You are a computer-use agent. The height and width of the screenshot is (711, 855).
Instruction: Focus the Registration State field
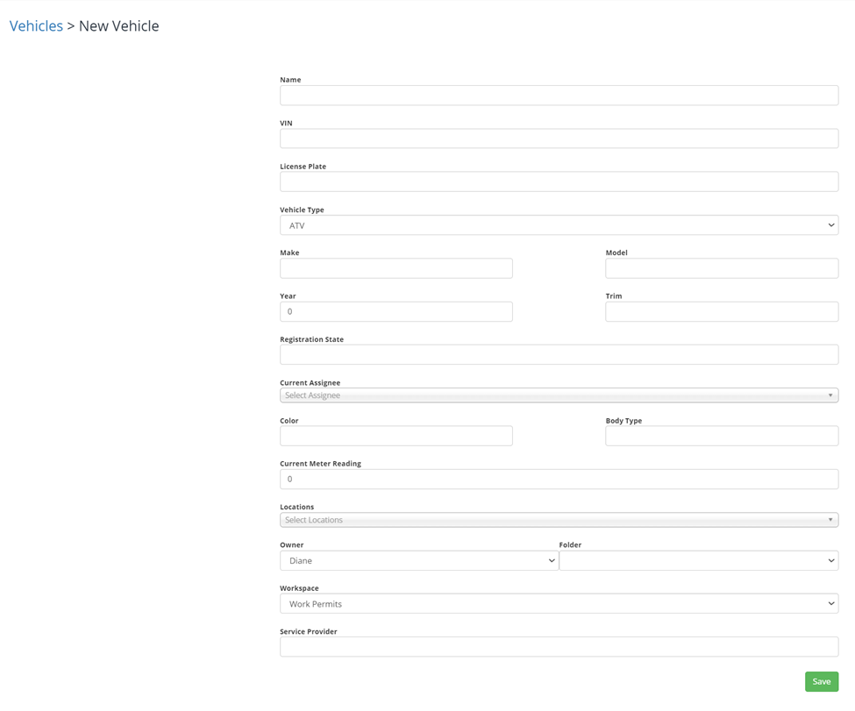559,354
